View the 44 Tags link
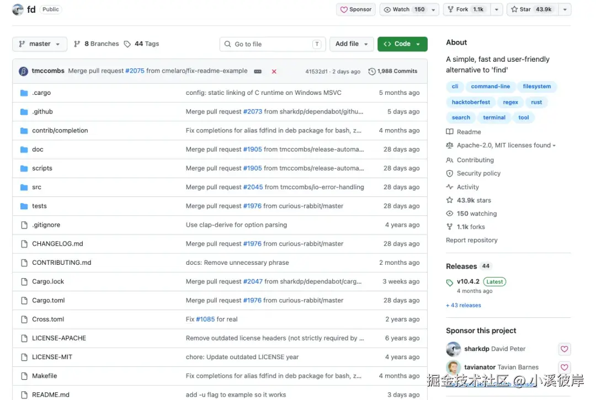This screenshot has height=400, width=596. coord(142,44)
